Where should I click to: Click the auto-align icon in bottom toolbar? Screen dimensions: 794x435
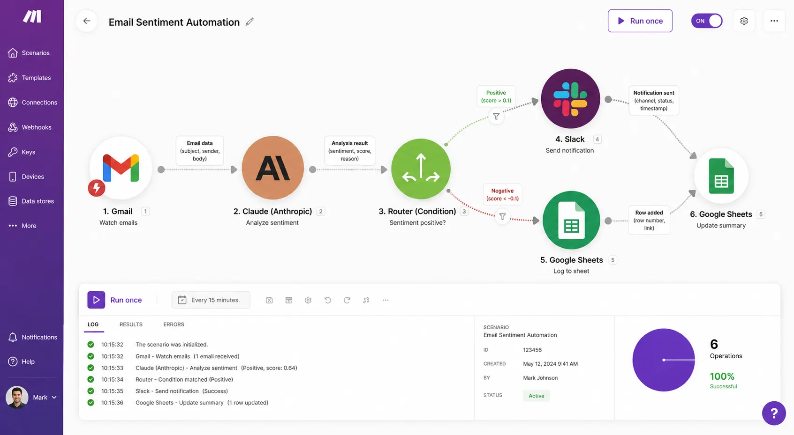289,300
